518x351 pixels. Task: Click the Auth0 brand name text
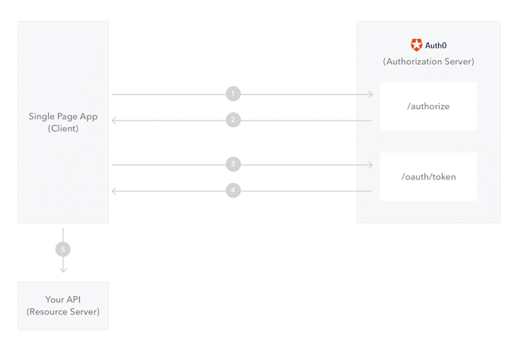pos(436,45)
